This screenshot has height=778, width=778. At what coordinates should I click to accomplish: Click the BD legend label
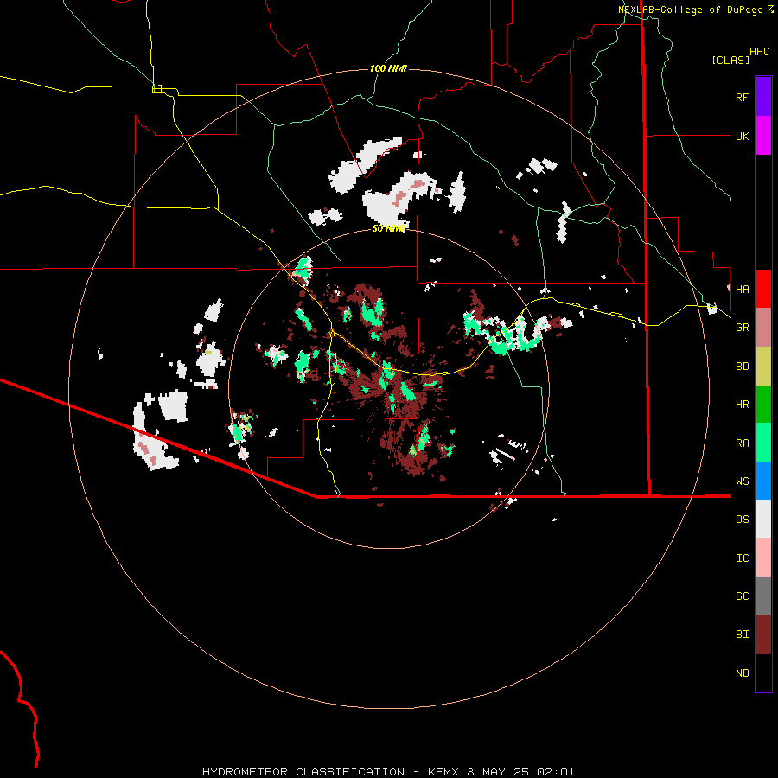[742, 367]
